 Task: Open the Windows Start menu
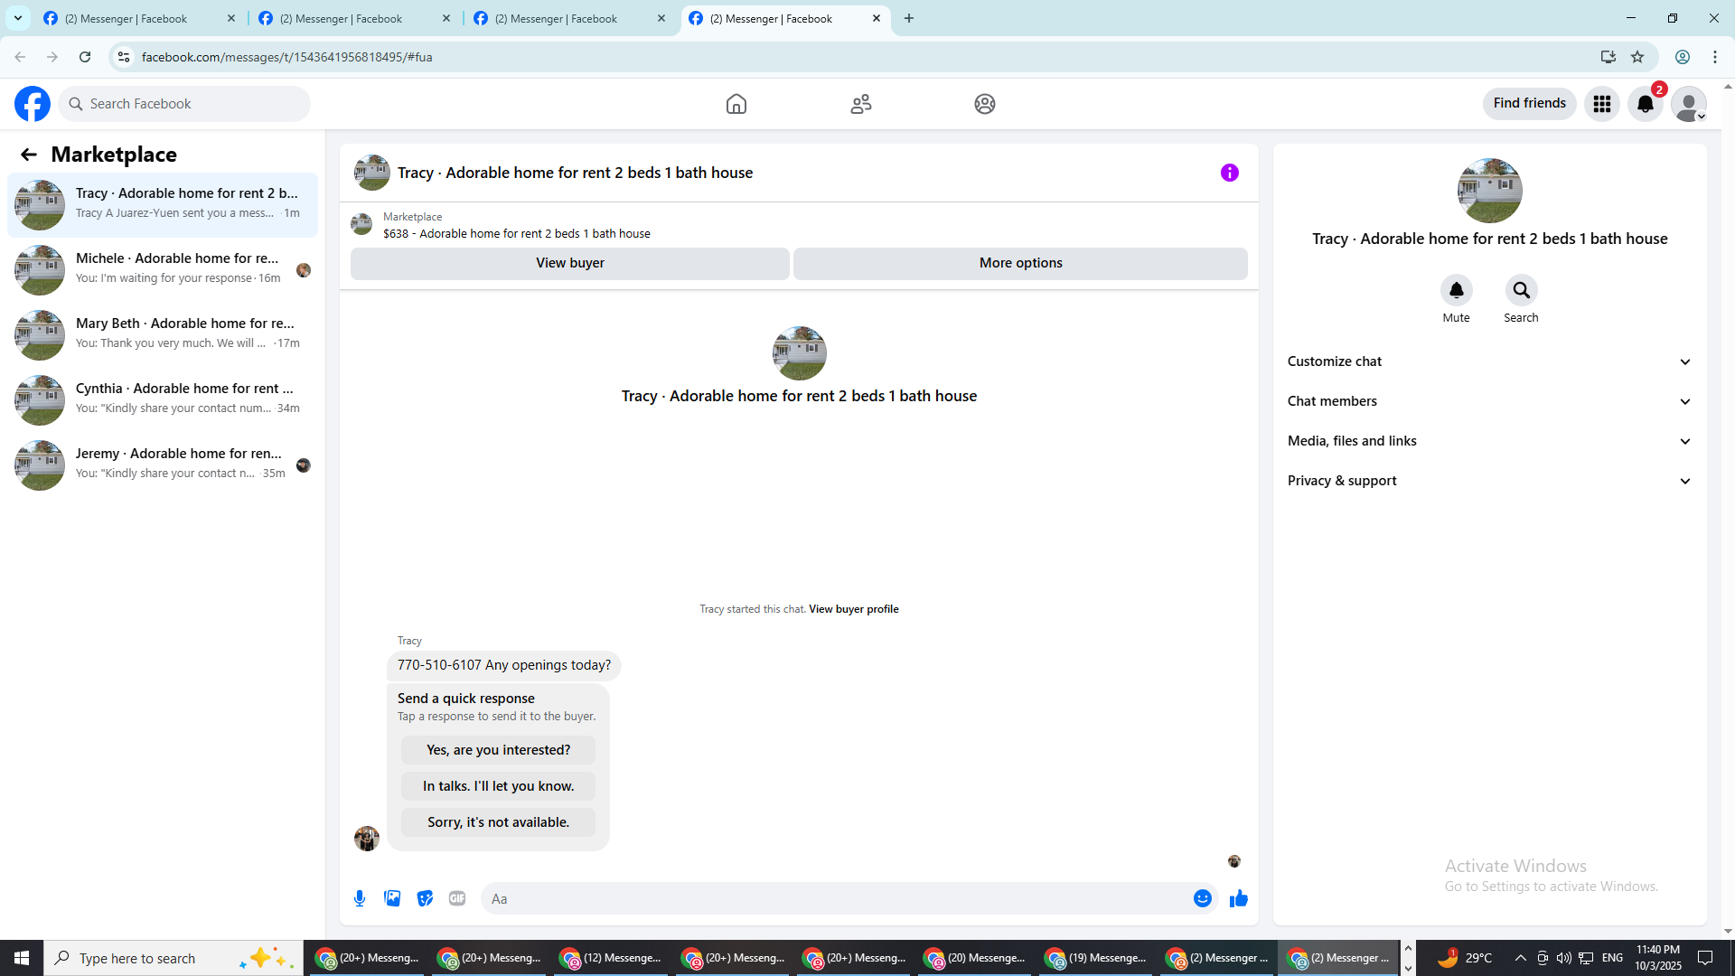tap(22, 958)
